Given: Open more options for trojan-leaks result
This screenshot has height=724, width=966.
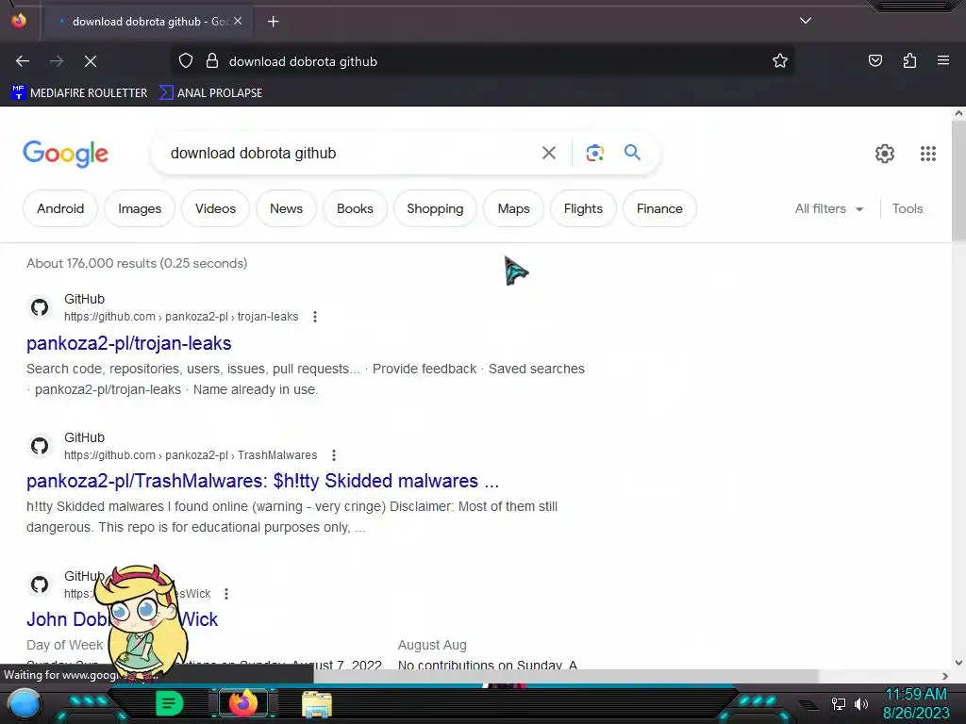Looking at the screenshot, I should click(315, 317).
